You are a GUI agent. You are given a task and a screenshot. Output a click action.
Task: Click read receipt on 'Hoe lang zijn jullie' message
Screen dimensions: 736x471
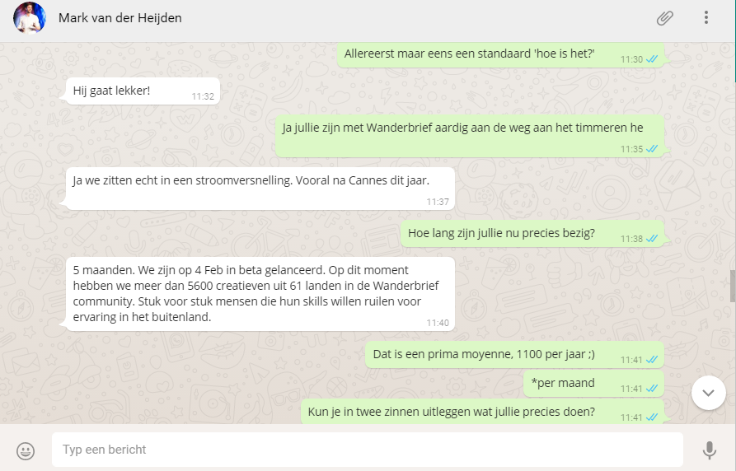[652, 238]
